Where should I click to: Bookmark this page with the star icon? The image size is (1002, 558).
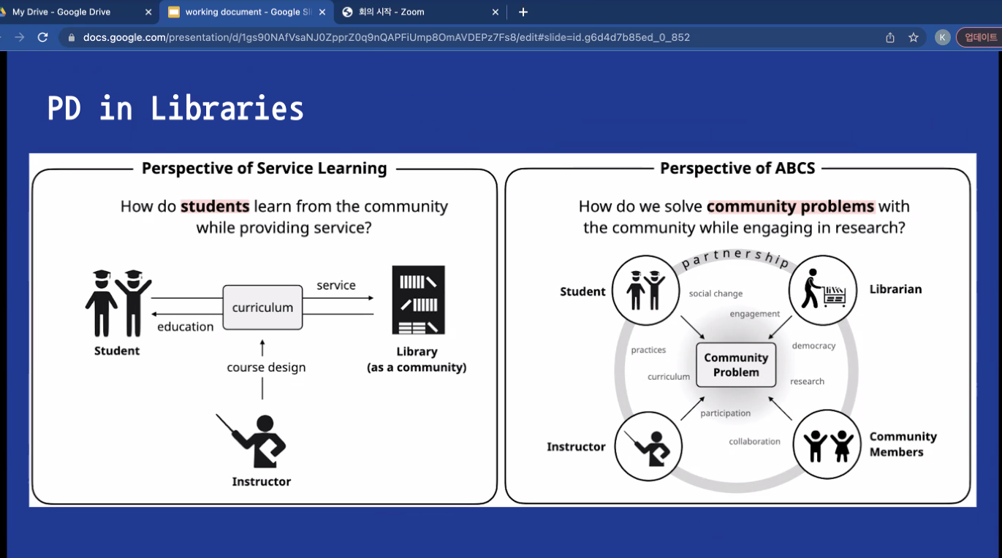coord(913,37)
